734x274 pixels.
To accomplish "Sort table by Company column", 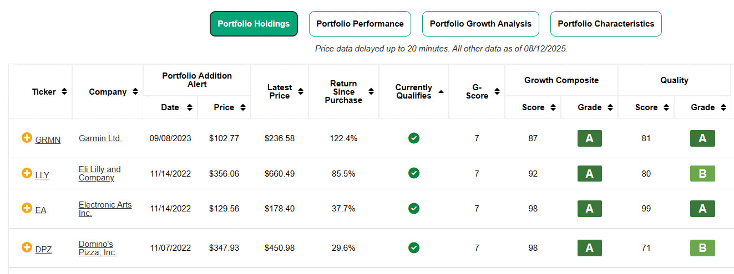I will 135,92.
